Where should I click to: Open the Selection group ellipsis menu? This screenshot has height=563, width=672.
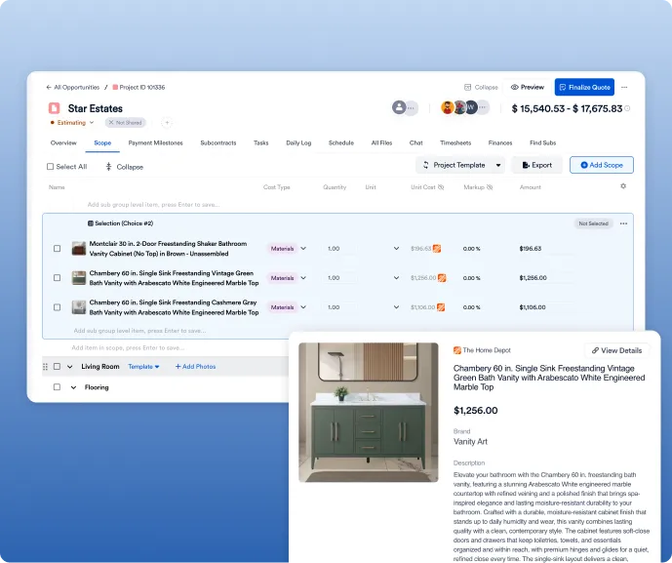click(623, 223)
